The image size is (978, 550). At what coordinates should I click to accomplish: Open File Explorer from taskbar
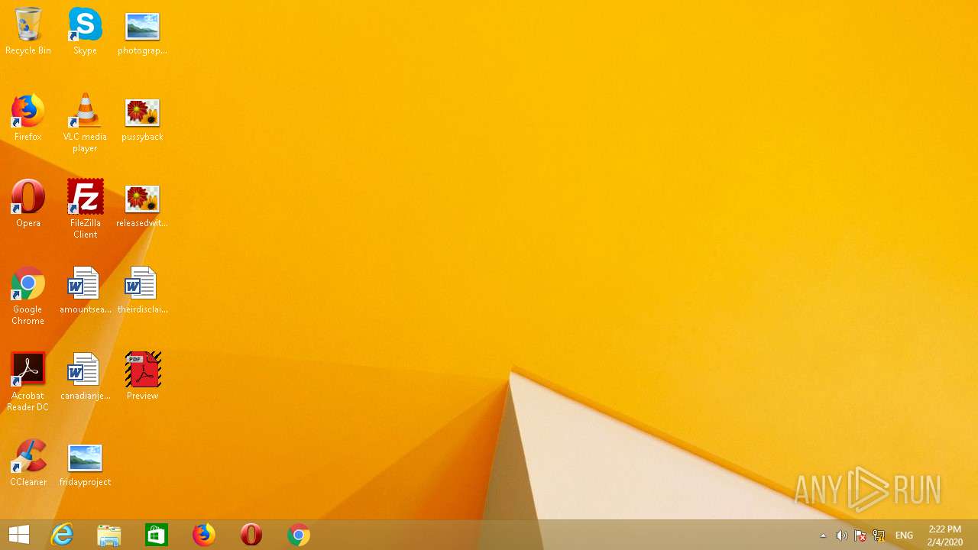(109, 535)
